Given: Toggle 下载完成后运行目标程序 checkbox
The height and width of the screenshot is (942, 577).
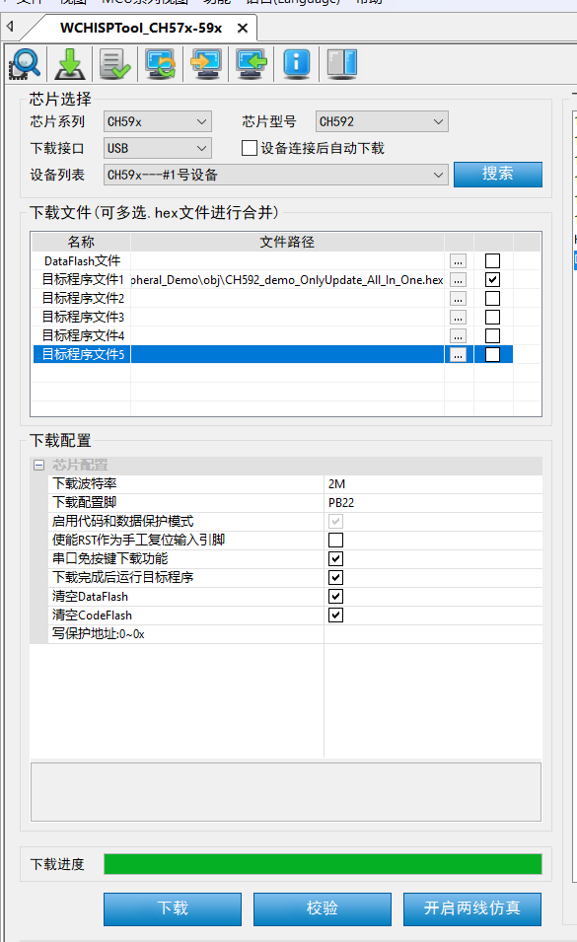Looking at the screenshot, I should click(335, 577).
